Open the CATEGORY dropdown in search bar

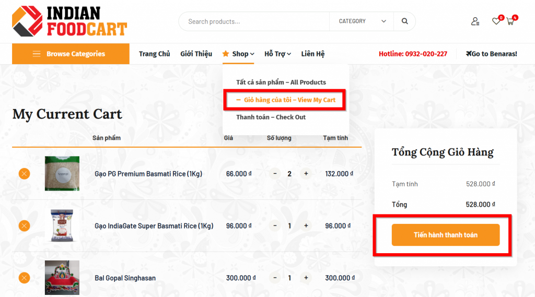pyautogui.click(x=362, y=21)
